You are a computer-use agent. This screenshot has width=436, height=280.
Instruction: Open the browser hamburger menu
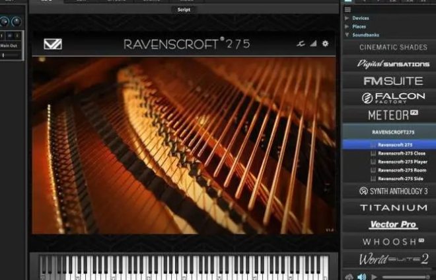click(x=347, y=10)
